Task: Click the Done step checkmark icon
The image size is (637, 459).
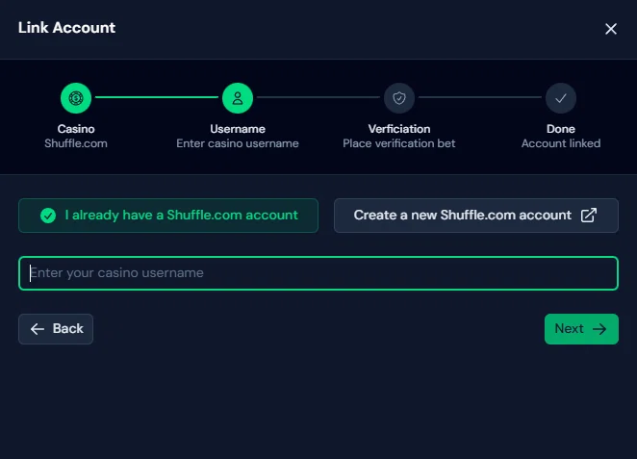Action: (x=561, y=97)
